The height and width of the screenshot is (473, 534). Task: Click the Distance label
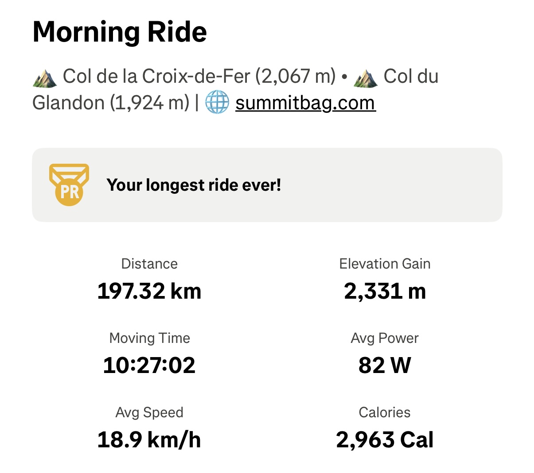[x=149, y=264]
